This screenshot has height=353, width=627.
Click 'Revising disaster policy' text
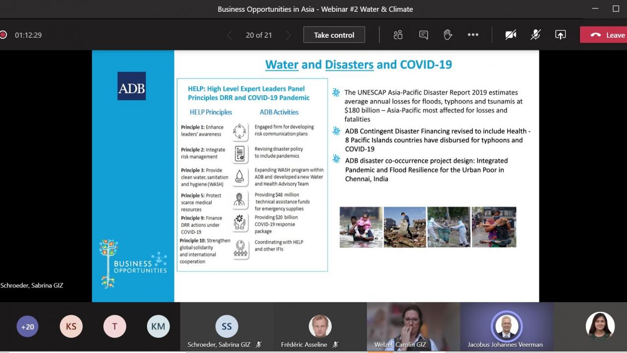(279, 149)
